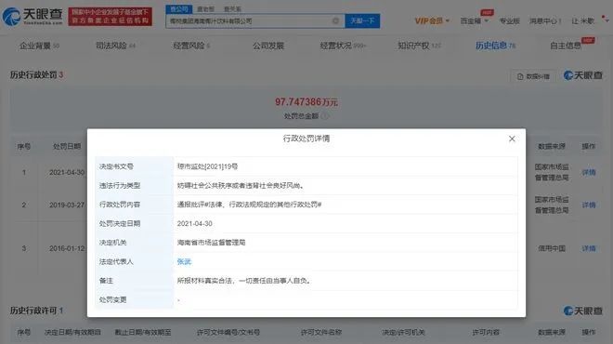Close the 行政处罚详情 dialog
This screenshot has width=613, height=344.
pyautogui.click(x=512, y=139)
